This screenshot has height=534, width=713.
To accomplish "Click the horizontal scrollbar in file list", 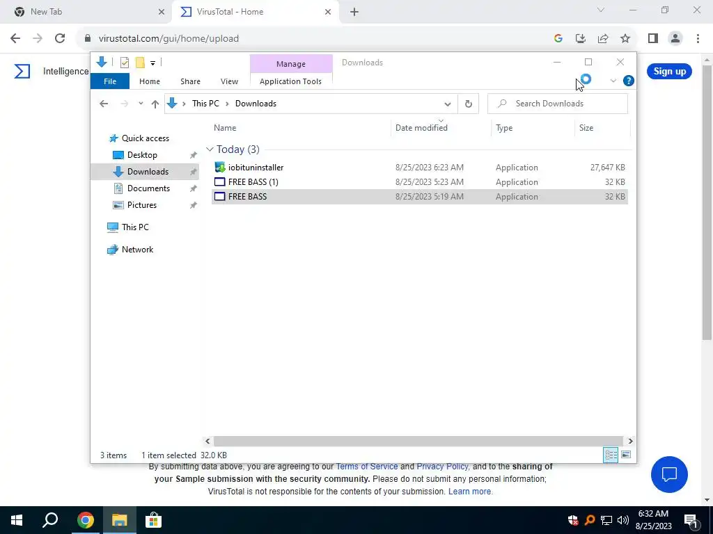I will coord(418,441).
